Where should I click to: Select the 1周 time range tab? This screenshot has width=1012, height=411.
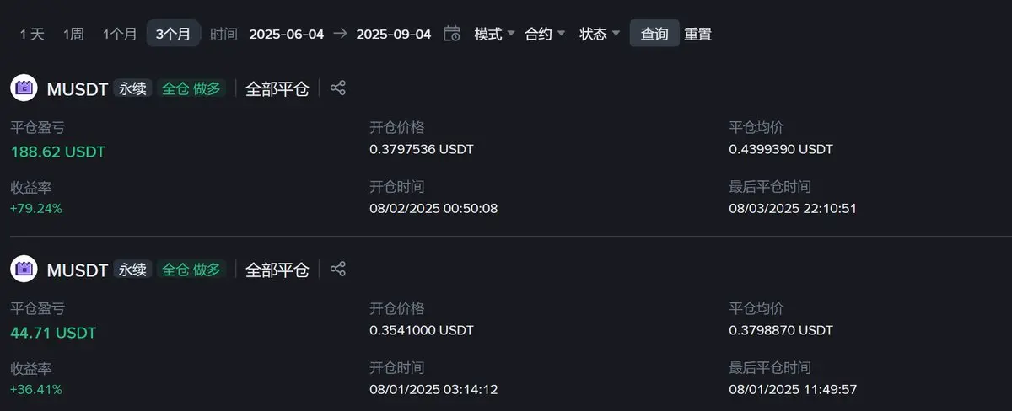point(73,34)
